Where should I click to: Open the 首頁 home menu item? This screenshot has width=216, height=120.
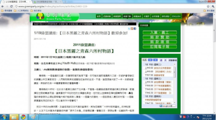[99, 16]
